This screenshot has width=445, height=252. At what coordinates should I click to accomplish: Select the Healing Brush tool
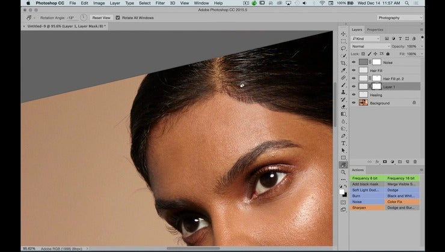point(343,77)
